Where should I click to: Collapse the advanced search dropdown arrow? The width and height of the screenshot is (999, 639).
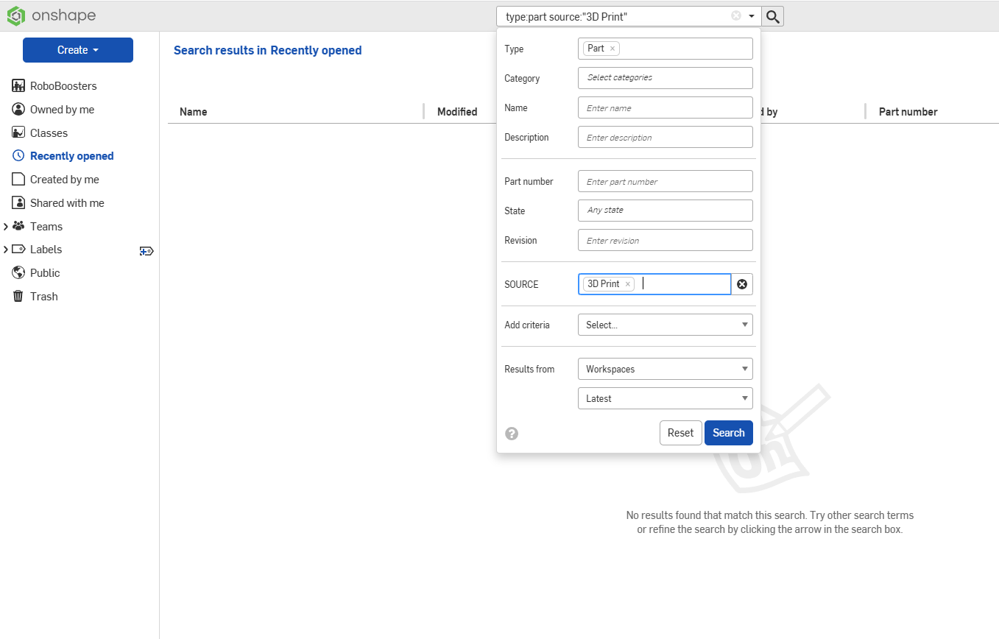752,16
